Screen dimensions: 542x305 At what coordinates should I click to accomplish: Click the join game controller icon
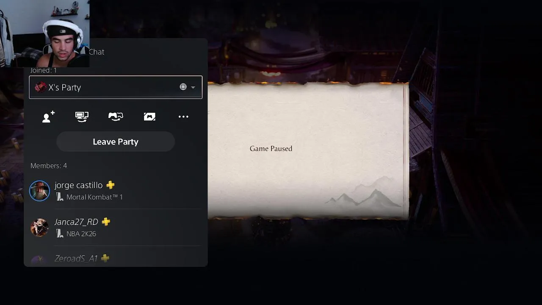(149, 116)
